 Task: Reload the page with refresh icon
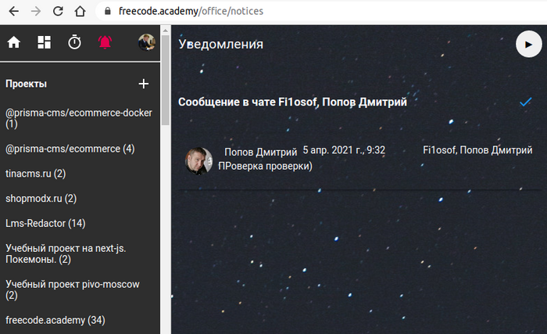[x=58, y=11]
